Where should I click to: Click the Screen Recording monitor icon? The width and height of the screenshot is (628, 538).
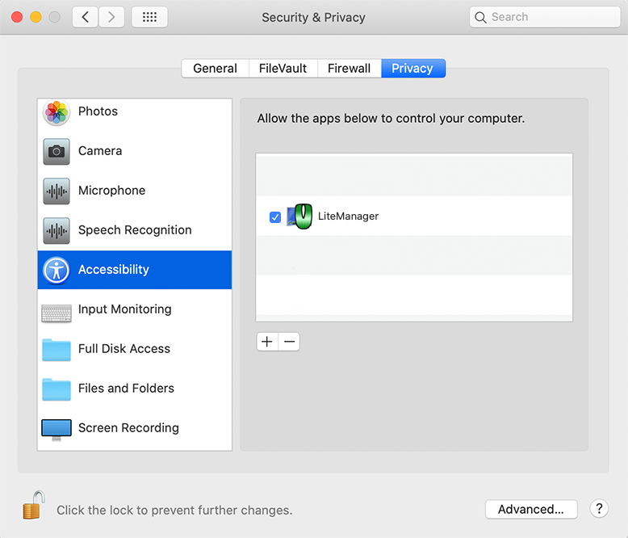coord(57,430)
